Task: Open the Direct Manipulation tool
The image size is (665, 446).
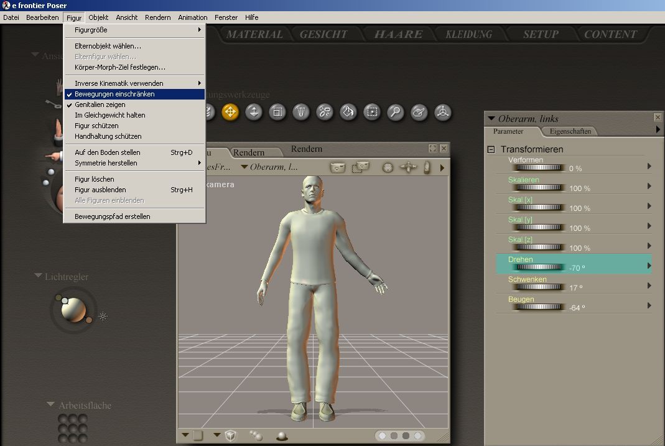Action: [x=442, y=113]
